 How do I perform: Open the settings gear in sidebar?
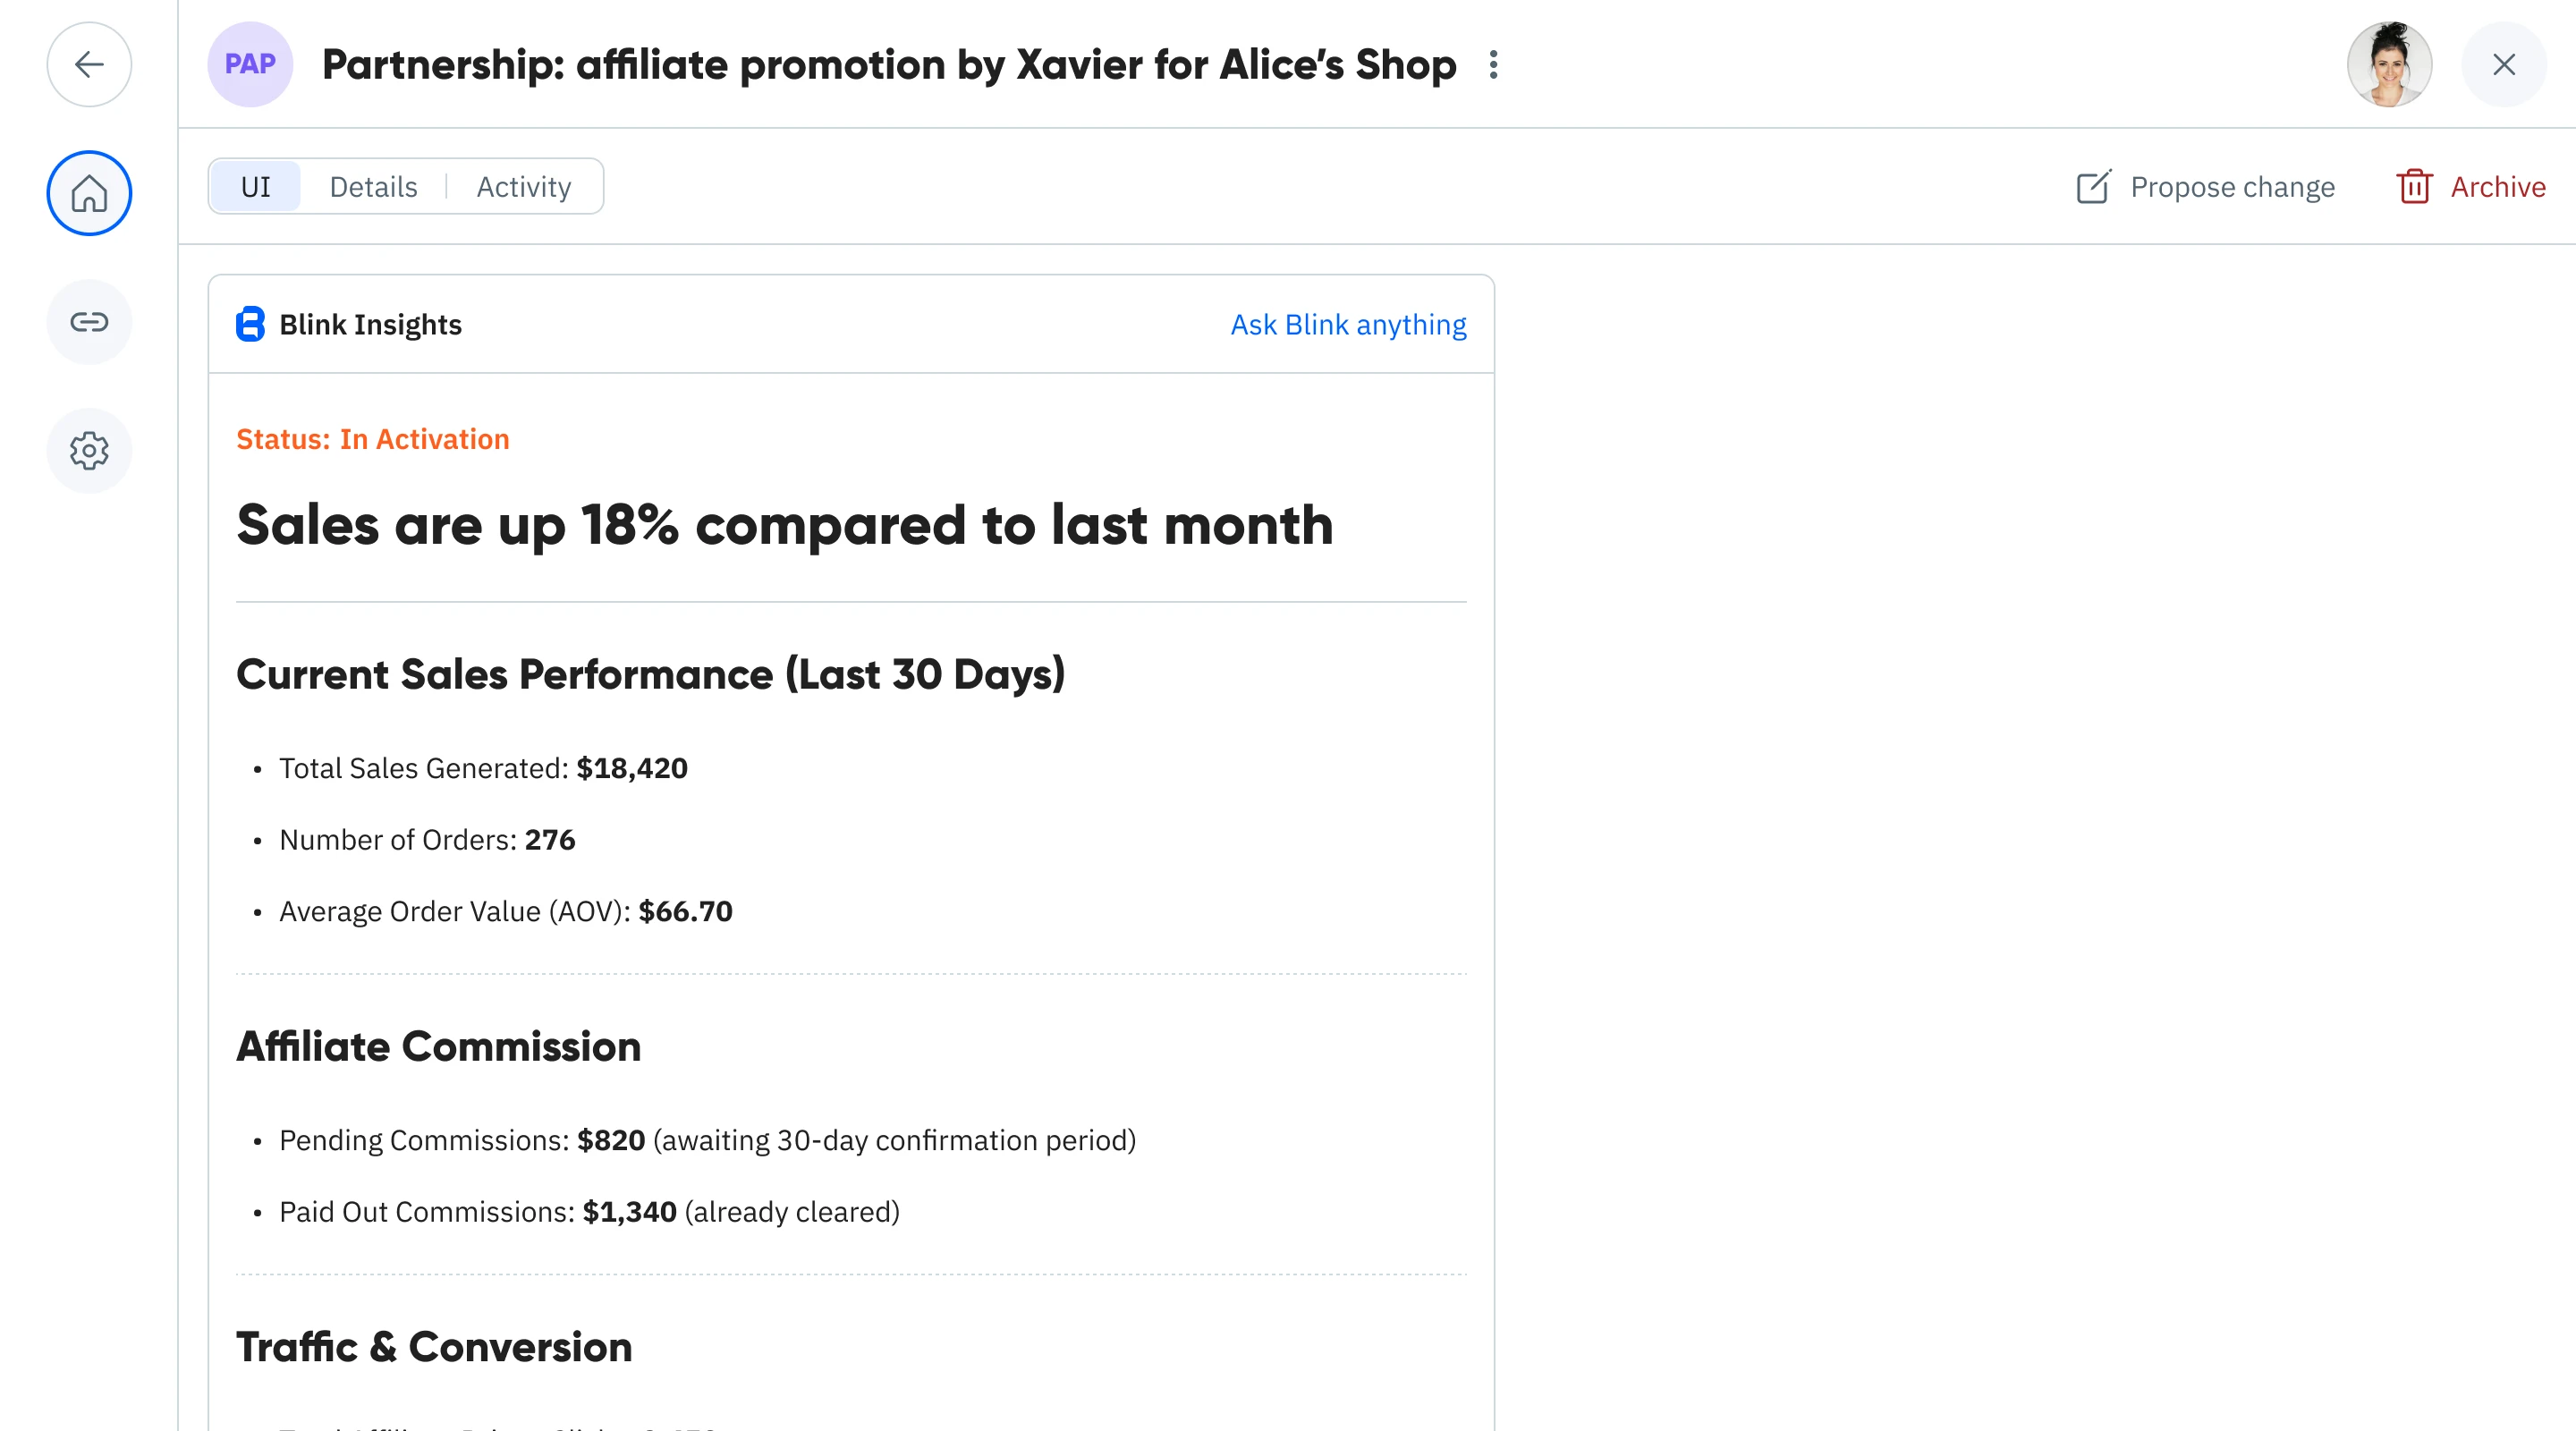click(x=89, y=451)
